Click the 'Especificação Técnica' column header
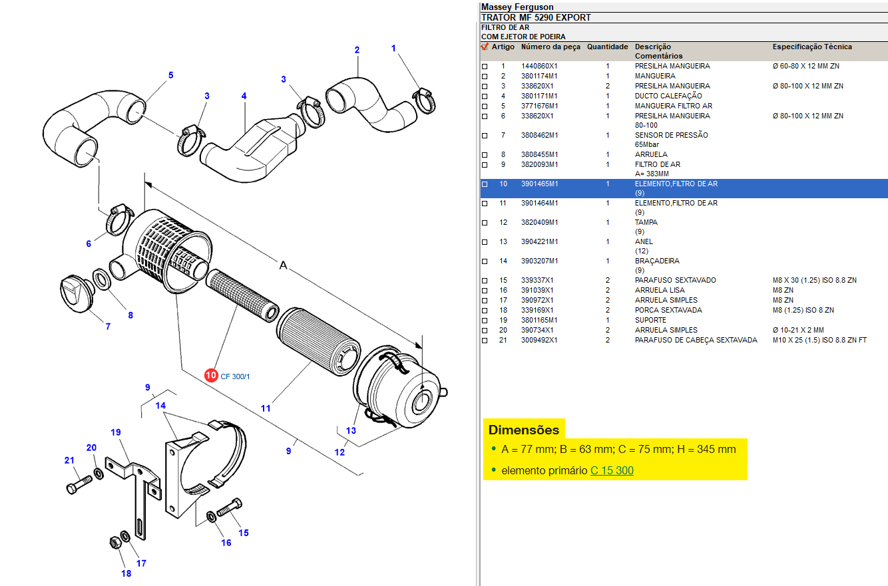888x586 pixels. pyautogui.click(x=811, y=47)
